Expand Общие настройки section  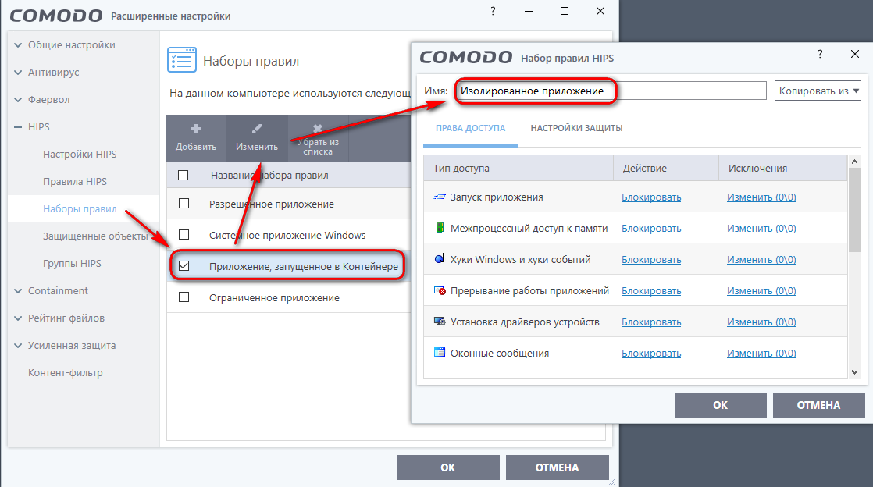pyautogui.click(x=19, y=45)
